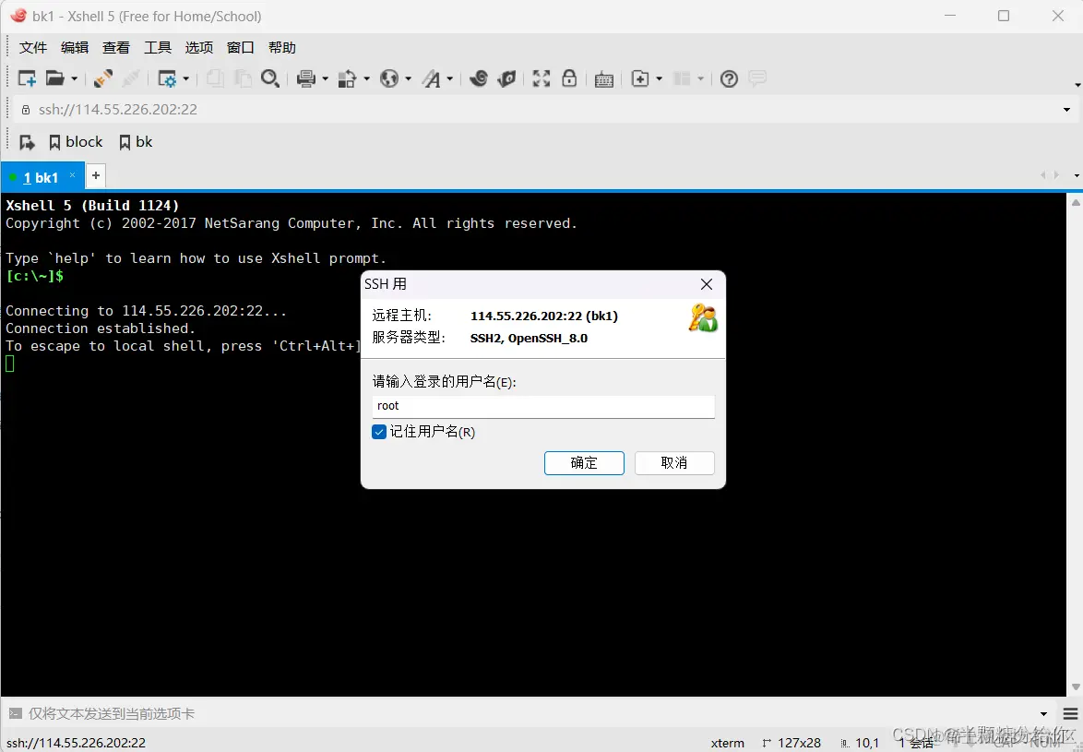Expand the compose bar send-target dropdown
Screen dimensions: 1083x752
[x=1043, y=714]
